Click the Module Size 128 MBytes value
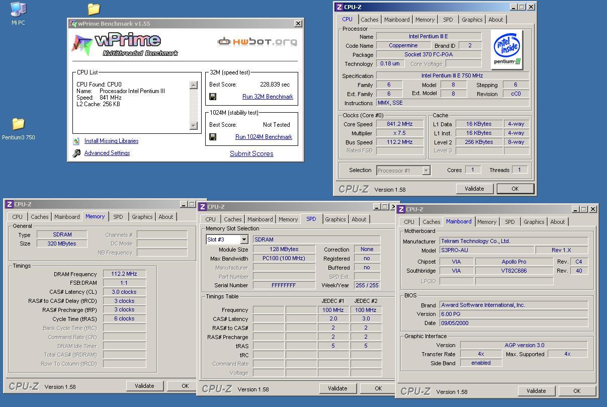This screenshot has width=607, height=407. coord(284,250)
